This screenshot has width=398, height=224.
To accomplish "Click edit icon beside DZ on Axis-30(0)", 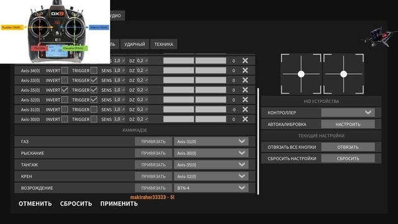I will pyautogui.click(x=147, y=119).
